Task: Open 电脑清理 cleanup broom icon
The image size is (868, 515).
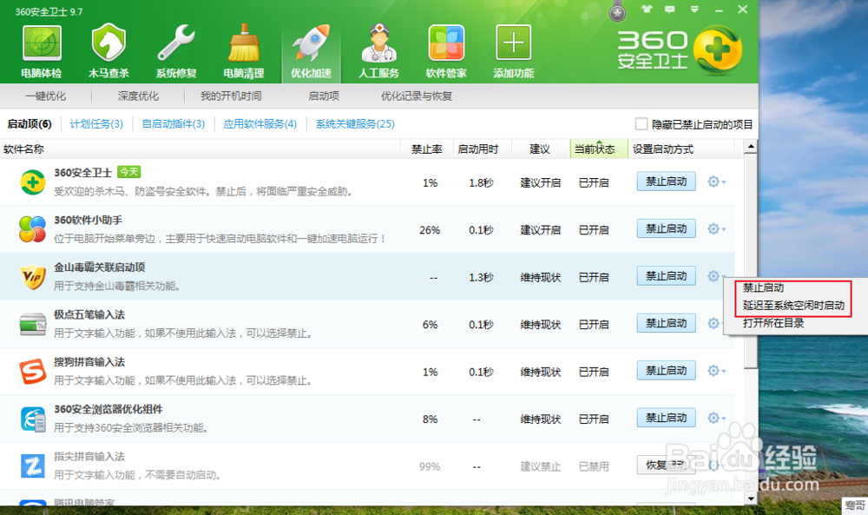Action: pos(244,50)
